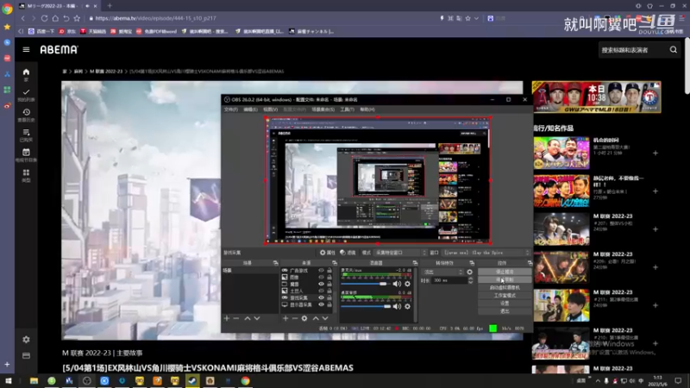Click the start recording button in OBS

point(505,279)
